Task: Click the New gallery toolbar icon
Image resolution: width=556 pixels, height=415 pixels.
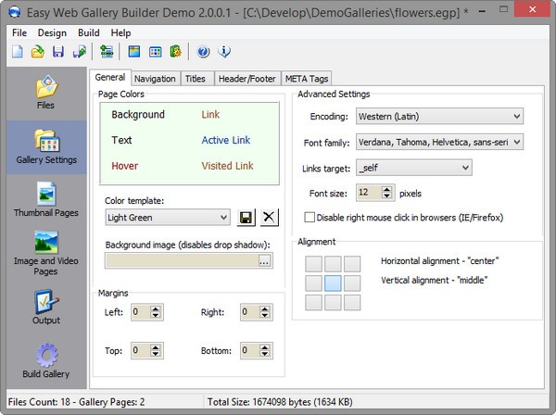Action: tap(17, 51)
